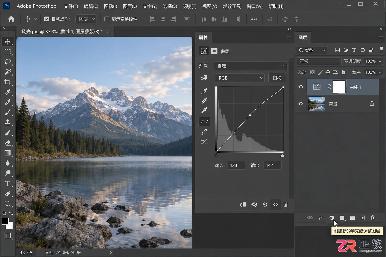Reset Curves adjustment to defaults
The height and width of the screenshot is (257, 386).
pos(265,205)
